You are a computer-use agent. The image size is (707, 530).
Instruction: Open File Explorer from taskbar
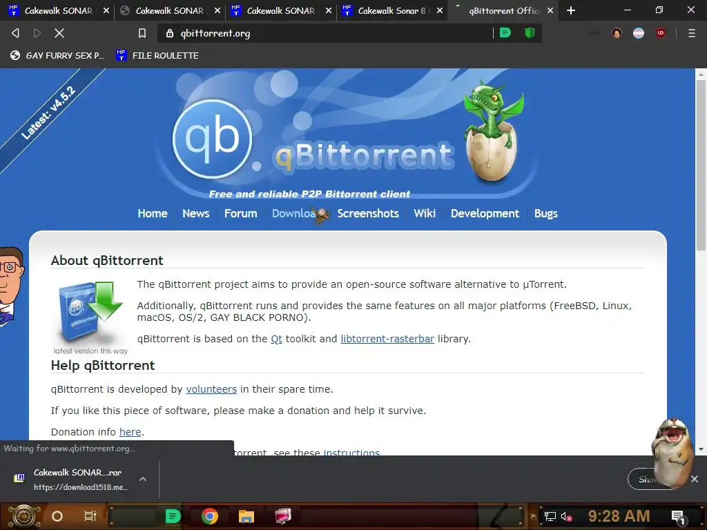click(x=246, y=516)
